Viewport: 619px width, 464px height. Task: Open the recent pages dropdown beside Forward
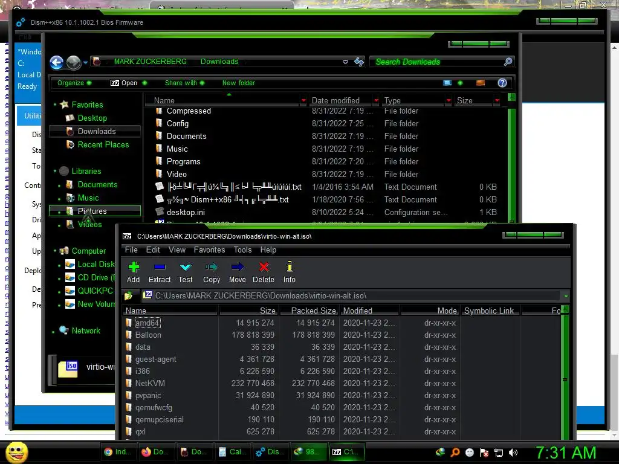[85, 62]
